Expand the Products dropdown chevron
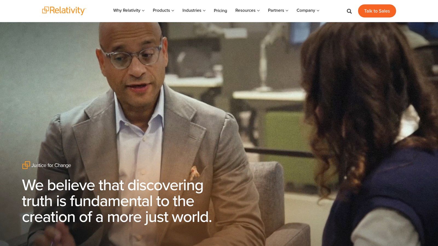The height and width of the screenshot is (246, 438). (173, 11)
